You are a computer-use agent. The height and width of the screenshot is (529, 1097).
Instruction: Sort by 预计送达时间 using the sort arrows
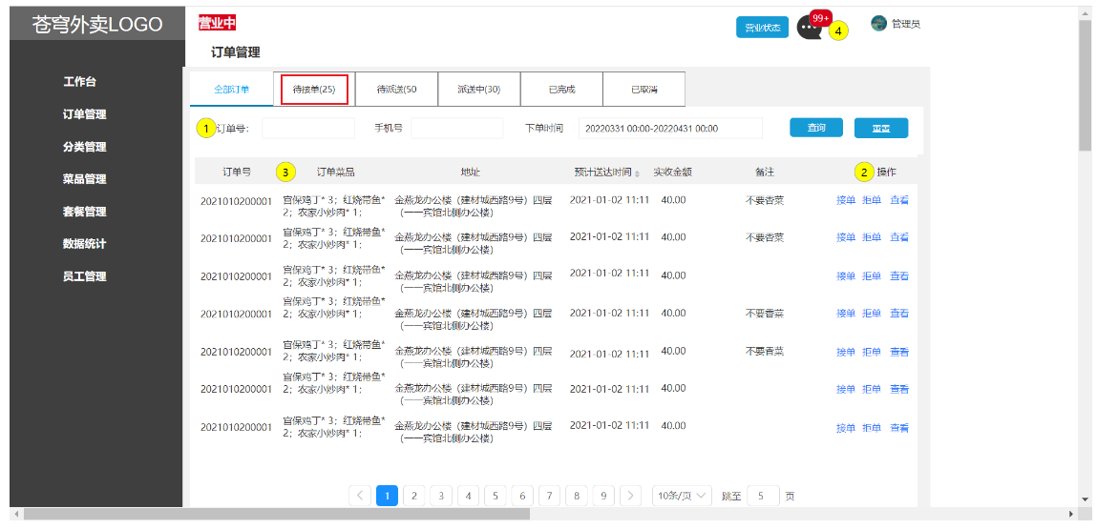[637, 173]
